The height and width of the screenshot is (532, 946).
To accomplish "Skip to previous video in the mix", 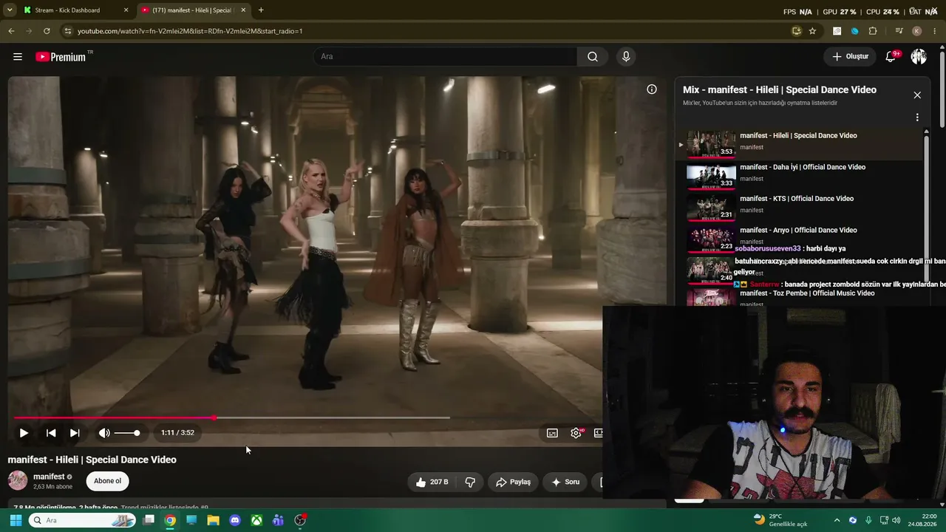I will (x=51, y=433).
